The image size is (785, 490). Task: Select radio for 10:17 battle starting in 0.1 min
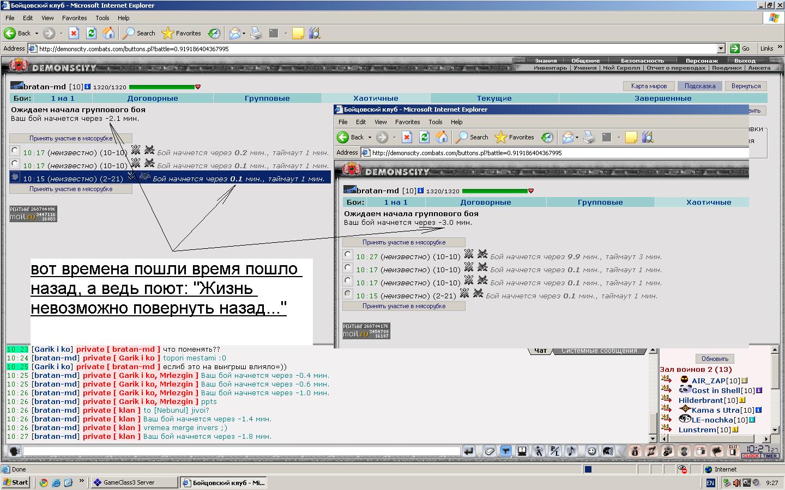(15, 163)
